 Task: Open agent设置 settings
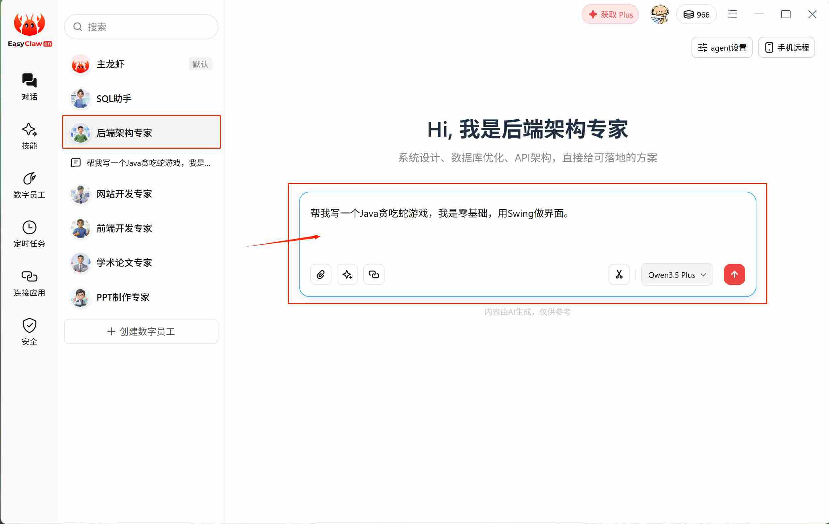tap(722, 47)
